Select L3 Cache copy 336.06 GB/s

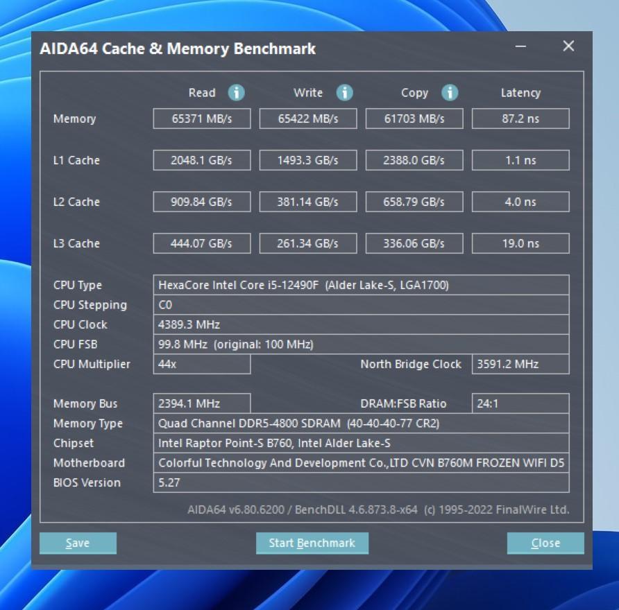(414, 243)
